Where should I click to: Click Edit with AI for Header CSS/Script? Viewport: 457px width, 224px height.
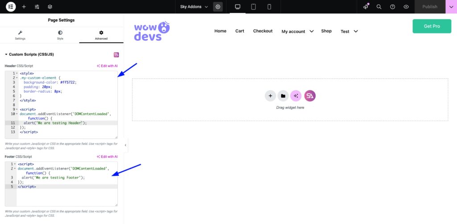[107, 66]
